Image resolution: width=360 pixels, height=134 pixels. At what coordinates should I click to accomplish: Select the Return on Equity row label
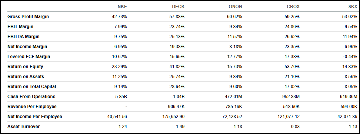tap(25, 67)
